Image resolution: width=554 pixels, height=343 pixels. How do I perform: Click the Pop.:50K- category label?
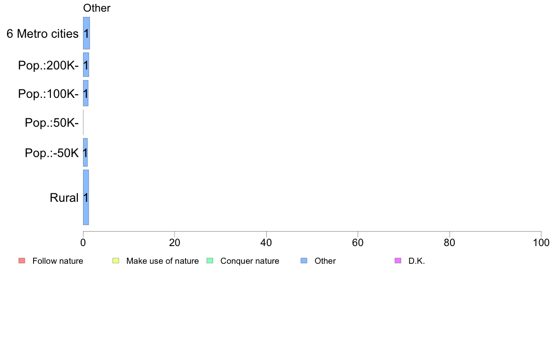52,123
